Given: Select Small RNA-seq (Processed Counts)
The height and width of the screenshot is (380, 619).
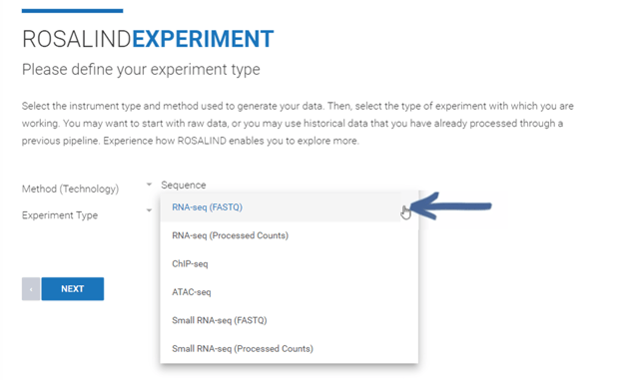Looking at the screenshot, I should coord(289,349).
